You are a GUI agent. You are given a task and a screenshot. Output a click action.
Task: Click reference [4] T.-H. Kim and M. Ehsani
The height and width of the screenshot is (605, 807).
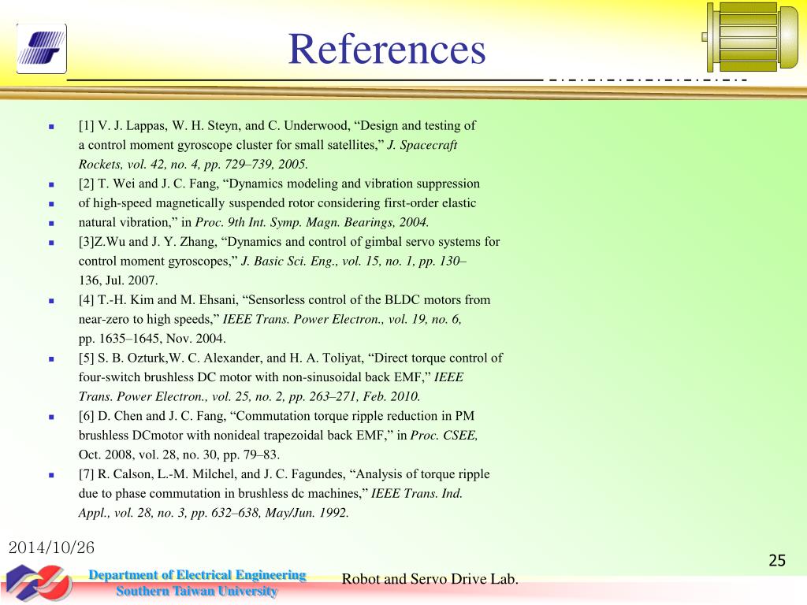(x=284, y=300)
